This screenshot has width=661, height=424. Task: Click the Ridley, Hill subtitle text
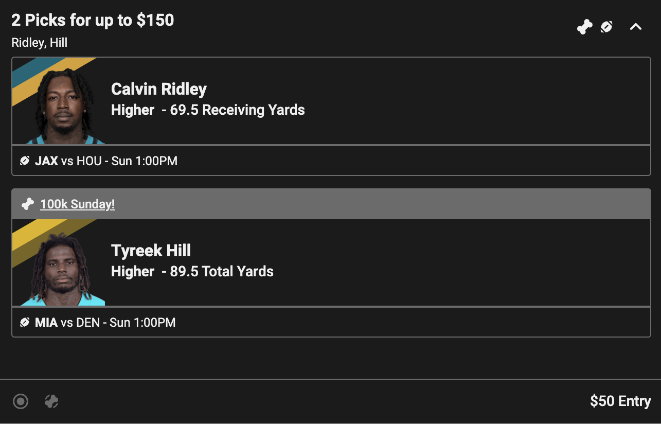tap(40, 42)
